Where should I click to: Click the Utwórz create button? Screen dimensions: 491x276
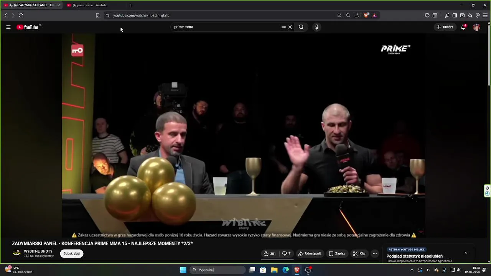(445, 27)
